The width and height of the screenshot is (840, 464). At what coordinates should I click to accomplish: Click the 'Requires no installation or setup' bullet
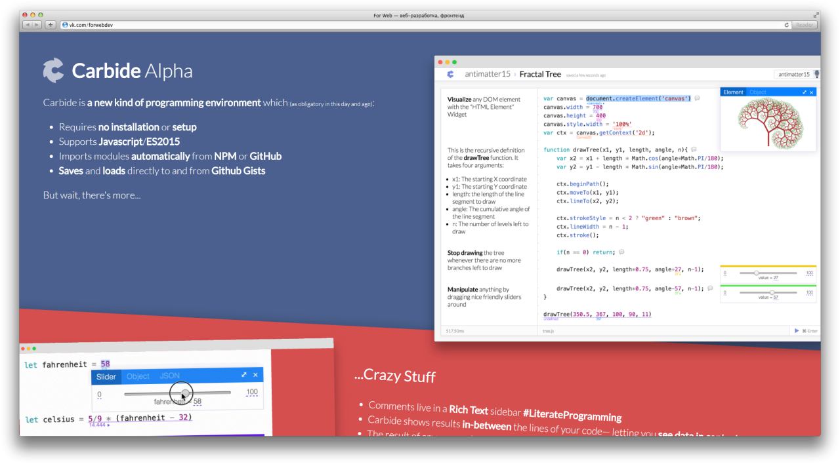coord(128,127)
